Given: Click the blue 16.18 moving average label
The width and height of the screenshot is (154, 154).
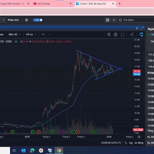Looking at the screenshot, I should click(137, 74).
